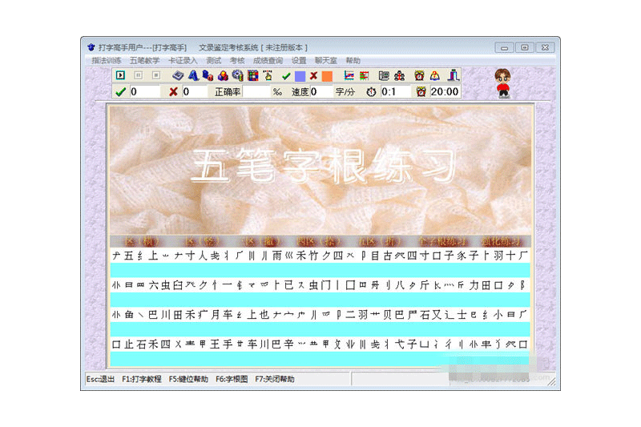Select the 四区(捺) practice tab
Viewport: 641px width, 427px height.
[x=318, y=241]
